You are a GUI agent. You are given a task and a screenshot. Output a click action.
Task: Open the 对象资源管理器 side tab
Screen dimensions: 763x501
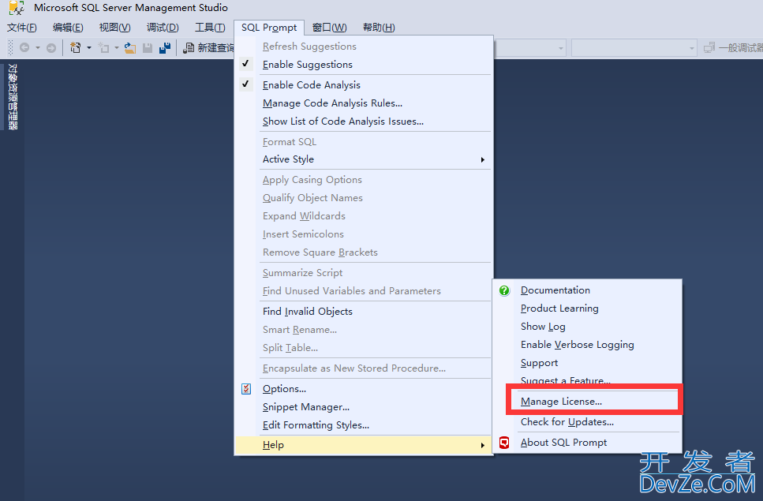[13, 97]
